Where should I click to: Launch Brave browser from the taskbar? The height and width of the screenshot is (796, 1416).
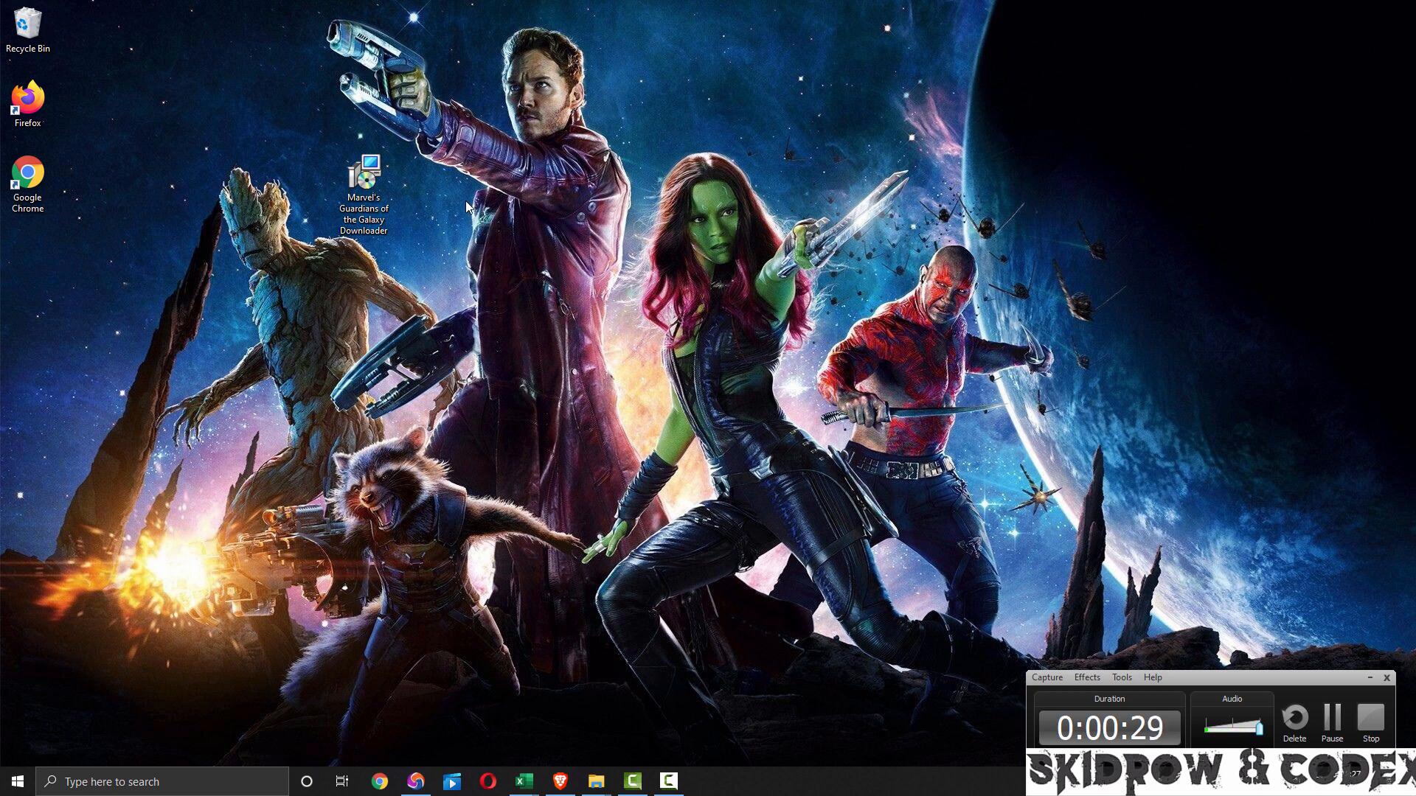[x=560, y=781]
